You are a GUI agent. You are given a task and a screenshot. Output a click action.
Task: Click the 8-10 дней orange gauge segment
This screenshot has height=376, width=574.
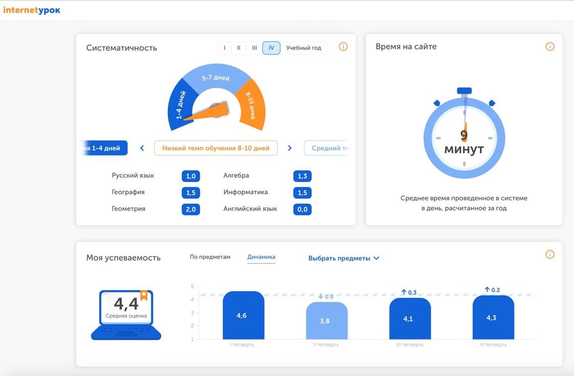[x=251, y=105]
